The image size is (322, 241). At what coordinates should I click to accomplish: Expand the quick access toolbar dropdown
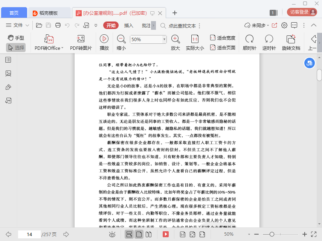pyautogui.click(x=96, y=26)
